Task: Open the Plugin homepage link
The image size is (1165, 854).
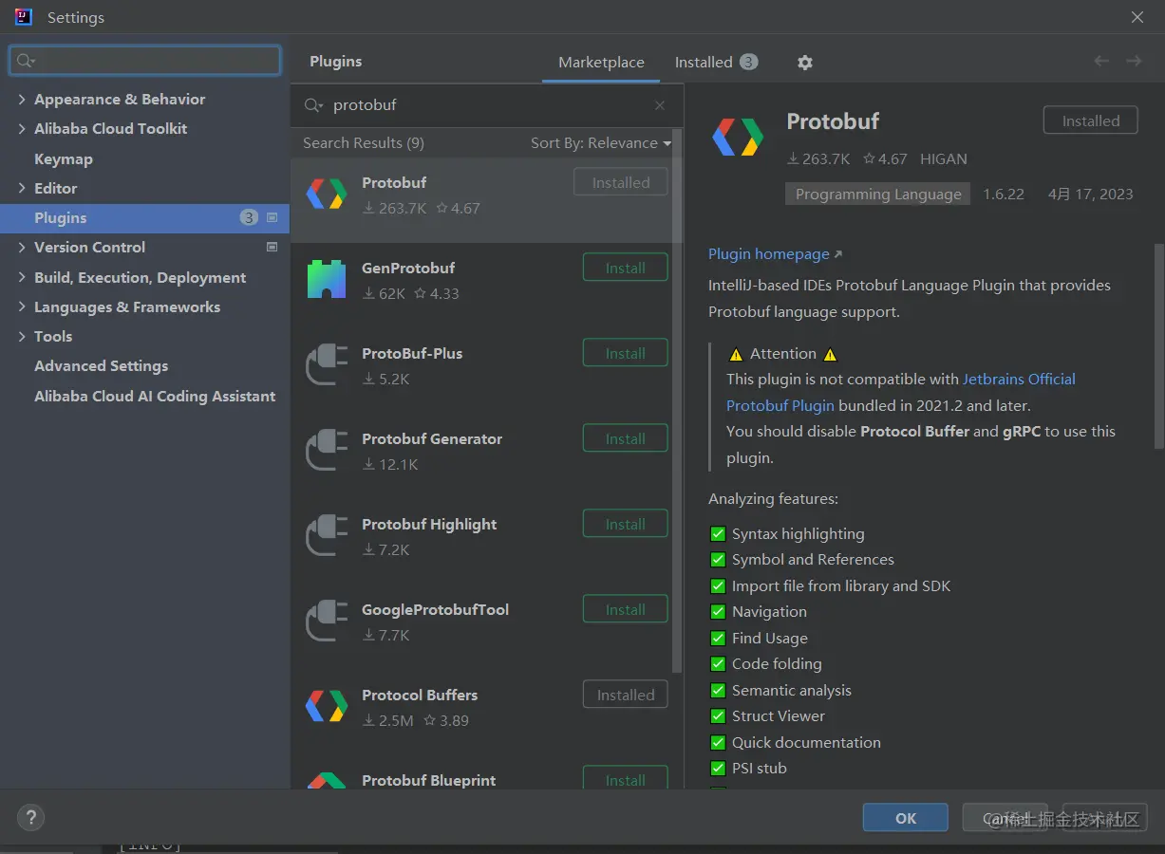Action: [775, 254]
